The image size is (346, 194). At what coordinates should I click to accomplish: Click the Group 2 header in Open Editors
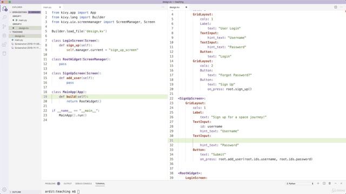pyautogui.click(x=17, y=24)
